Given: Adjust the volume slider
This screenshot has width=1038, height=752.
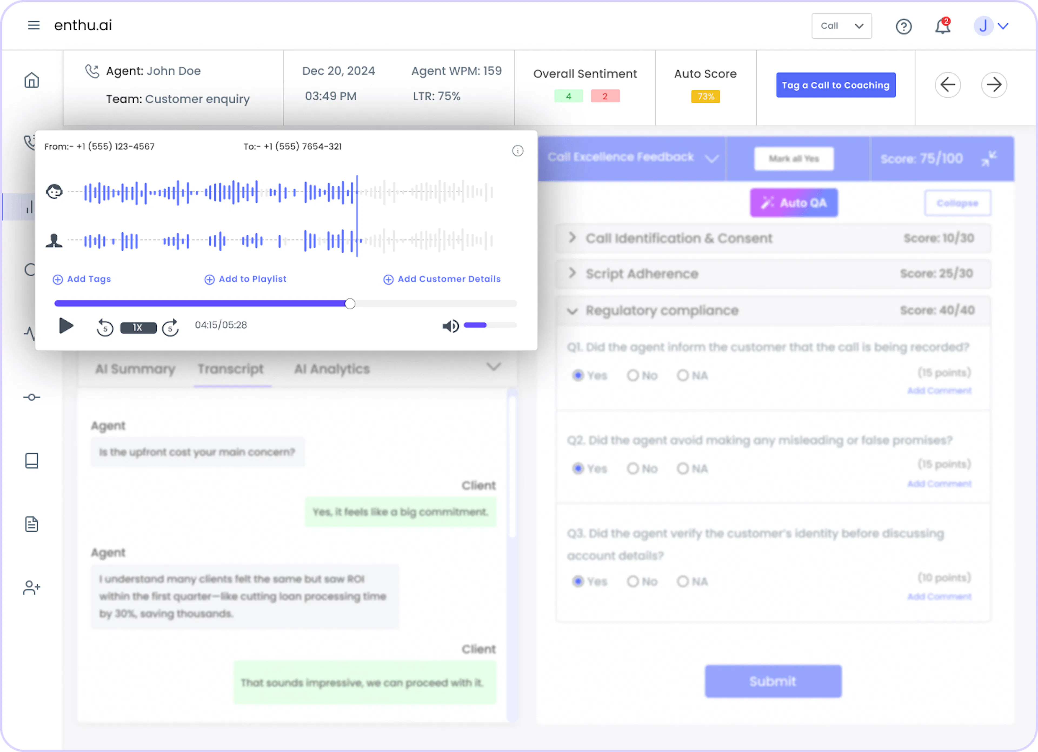Looking at the screenshot, I should [490, 325].
